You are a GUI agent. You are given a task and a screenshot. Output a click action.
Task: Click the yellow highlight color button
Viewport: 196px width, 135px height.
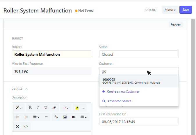tap(77, 108)
